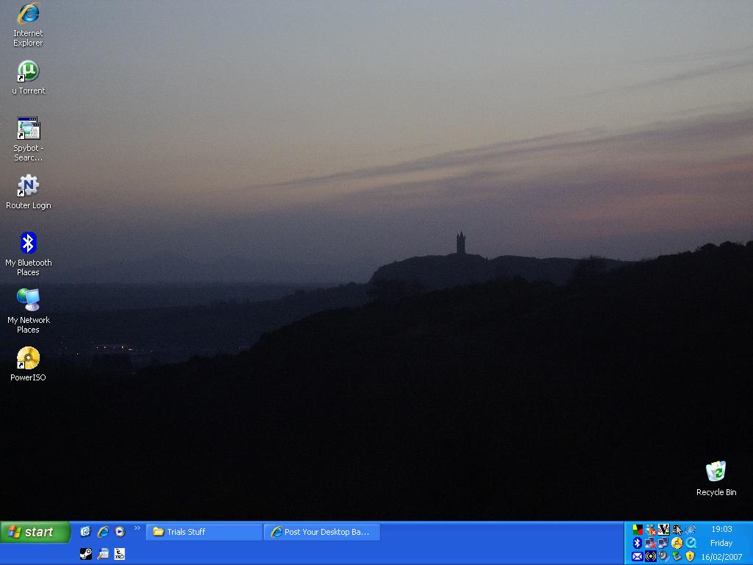Open the Start menu
Screen dimensions: 753x565
(35, 532)
